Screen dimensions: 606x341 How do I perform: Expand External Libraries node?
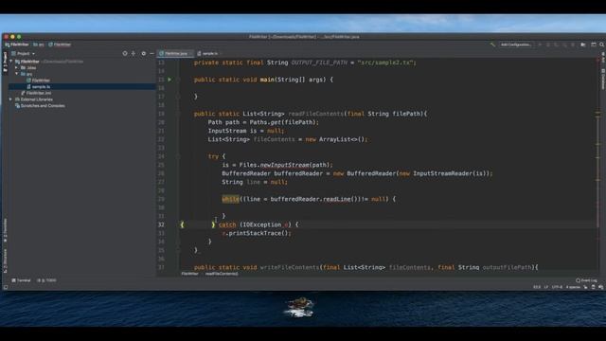pos(10,99)
